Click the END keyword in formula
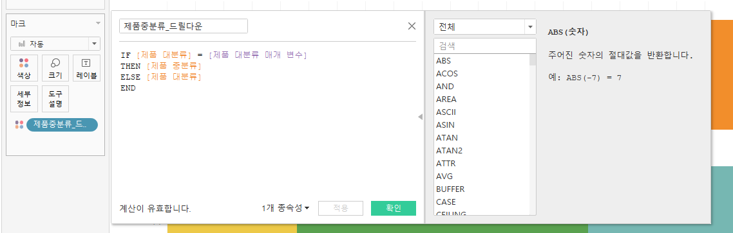This screenshot has height=233, width=733. click(128, 87)
